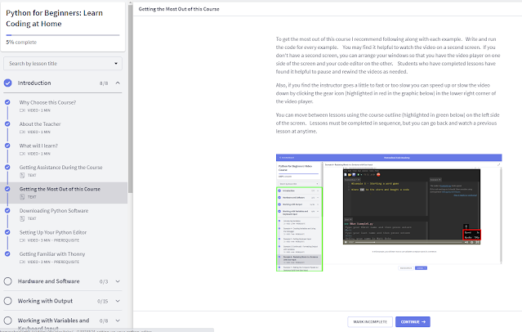The height and width of the screenshot is (332, 522).
Task: Toggle completion check for Setting Up Your Python Editor
Action: click(x=7, y=232)
